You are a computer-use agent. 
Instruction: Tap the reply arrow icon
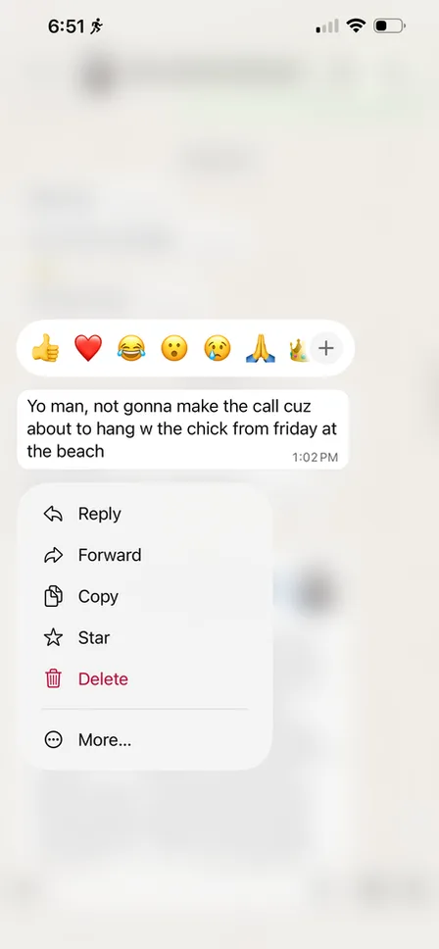tap(53, 514)
